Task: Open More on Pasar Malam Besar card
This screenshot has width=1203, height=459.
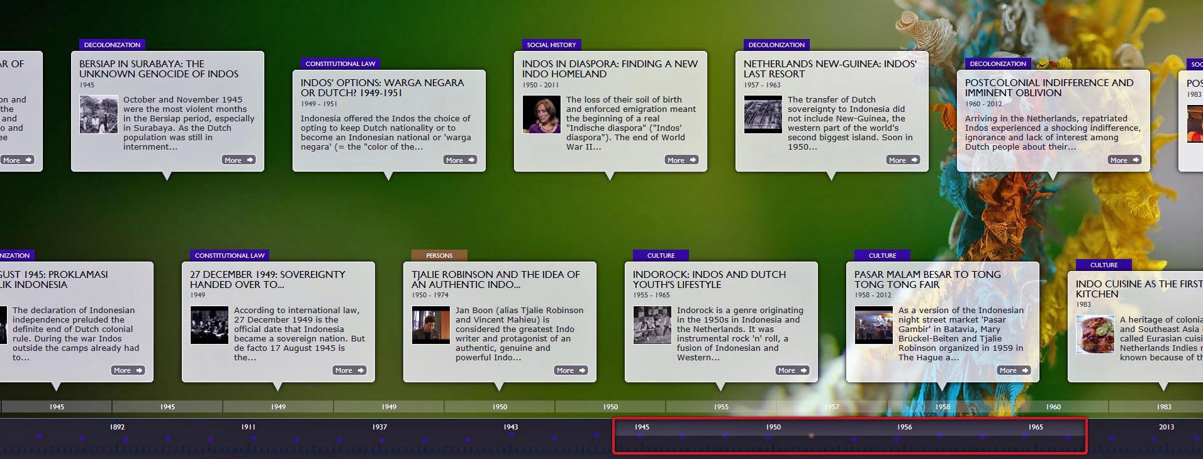Action: 1014,370
